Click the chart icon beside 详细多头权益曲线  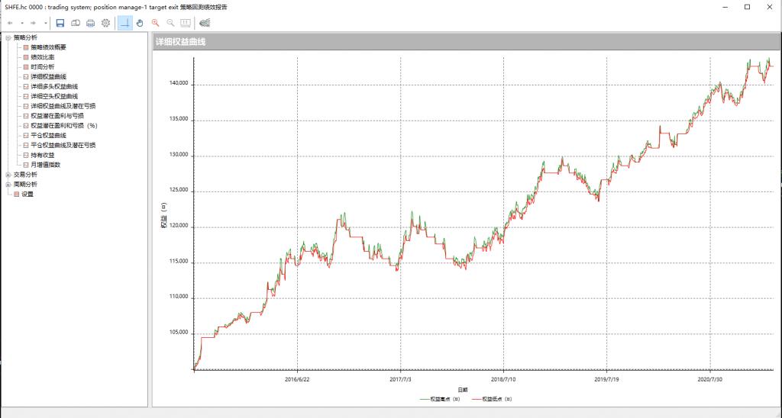26,87
